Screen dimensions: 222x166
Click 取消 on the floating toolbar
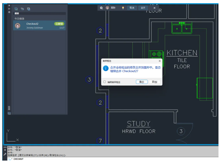(x=132, y=8)
